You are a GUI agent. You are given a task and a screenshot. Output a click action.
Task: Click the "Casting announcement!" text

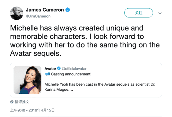tap(71, 74)
